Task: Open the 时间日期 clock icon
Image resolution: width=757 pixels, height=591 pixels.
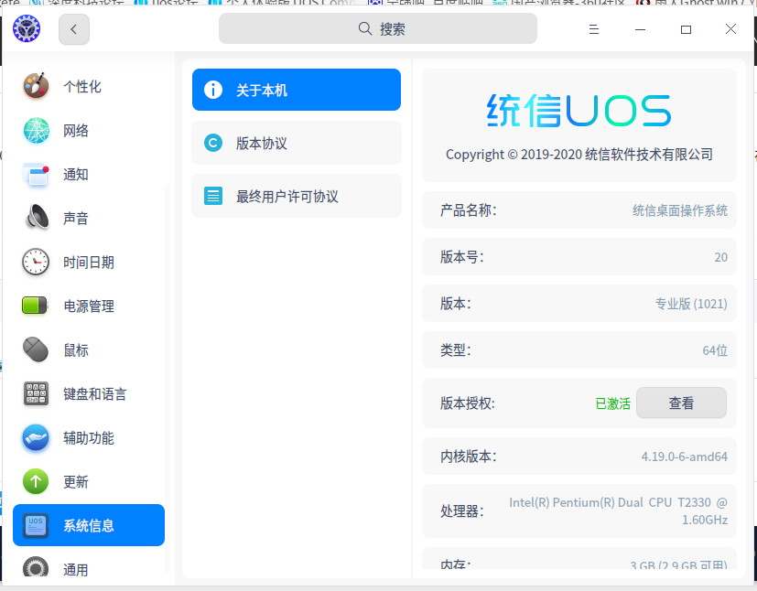Action: click(36, 262)
